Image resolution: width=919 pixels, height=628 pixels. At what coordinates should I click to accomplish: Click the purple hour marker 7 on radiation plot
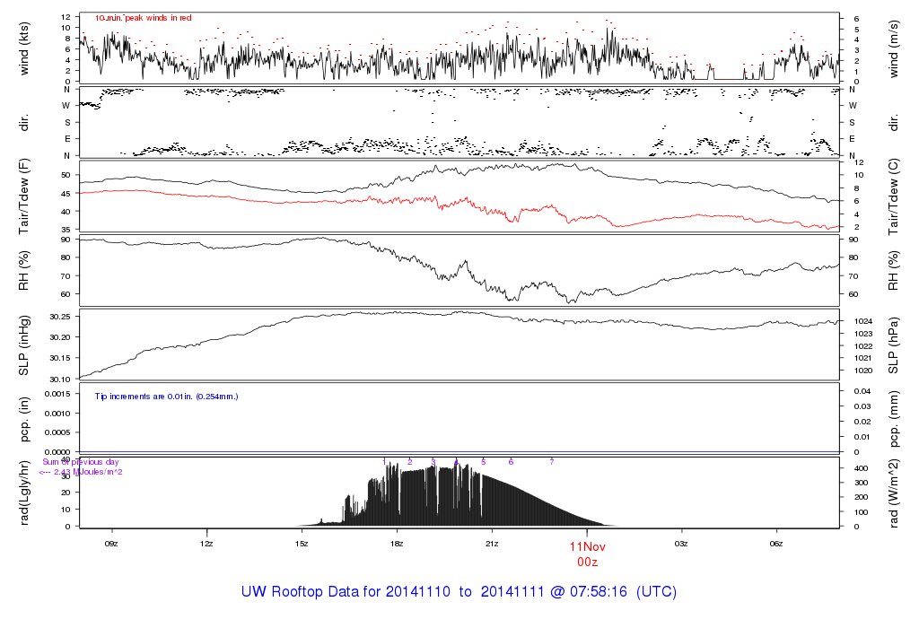[552, 461]
